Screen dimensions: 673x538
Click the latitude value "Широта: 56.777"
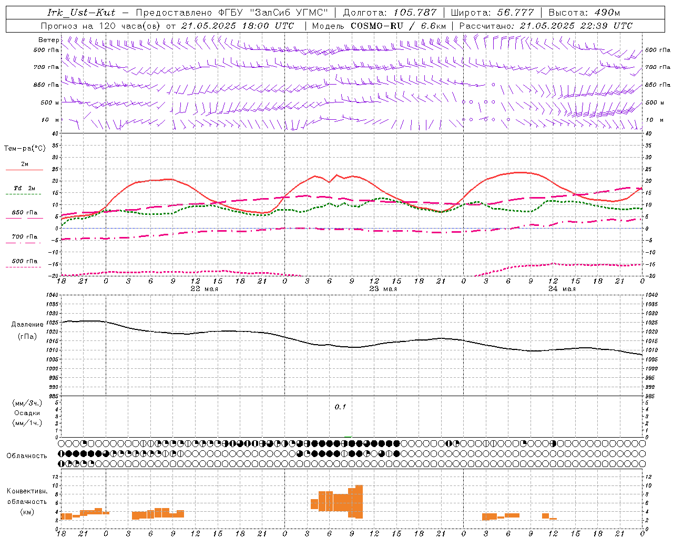pos(493,13)
